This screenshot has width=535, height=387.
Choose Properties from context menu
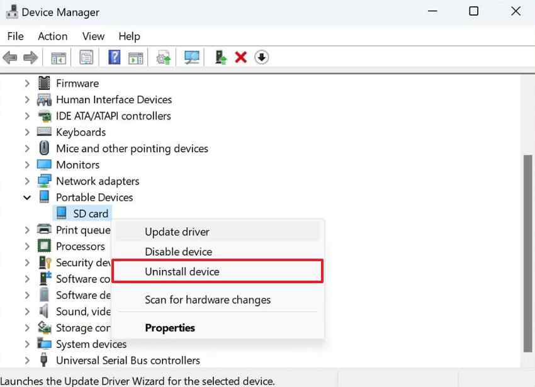218,328
